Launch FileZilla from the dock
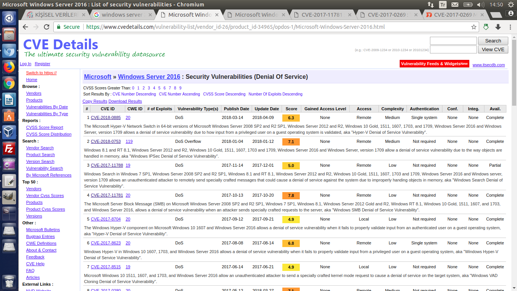 coord(9,149)
